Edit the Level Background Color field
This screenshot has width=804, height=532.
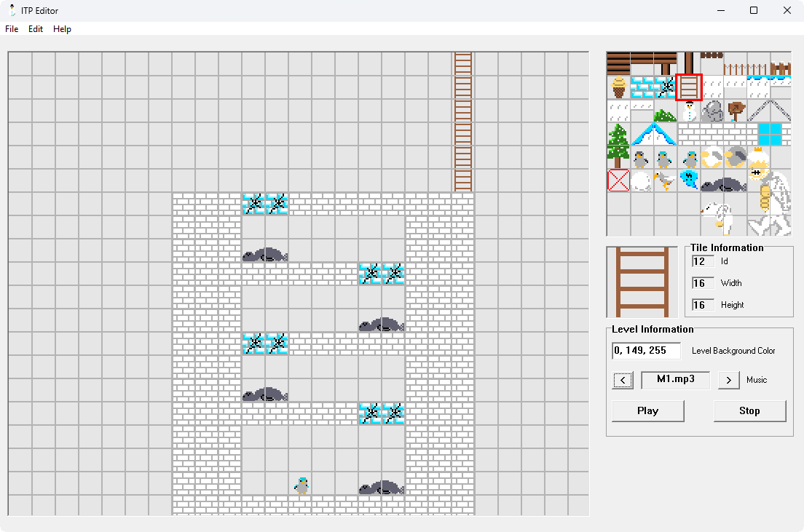(646, 351)
